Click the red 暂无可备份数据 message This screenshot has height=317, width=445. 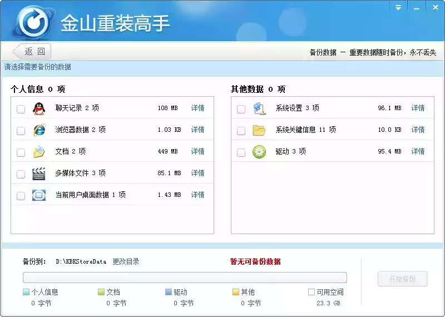255,261
